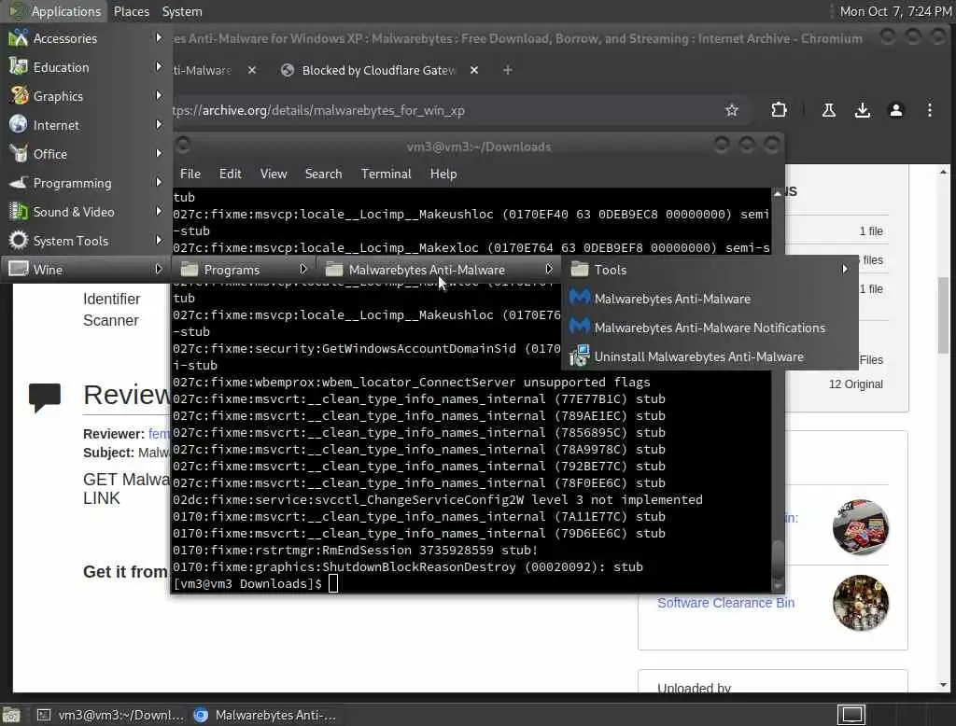The height and width of the screenshot is (726, 956).
Task: Launch Malwarebytes Anti-Malware from Wine menu
Action: click(x=710, y=299)
